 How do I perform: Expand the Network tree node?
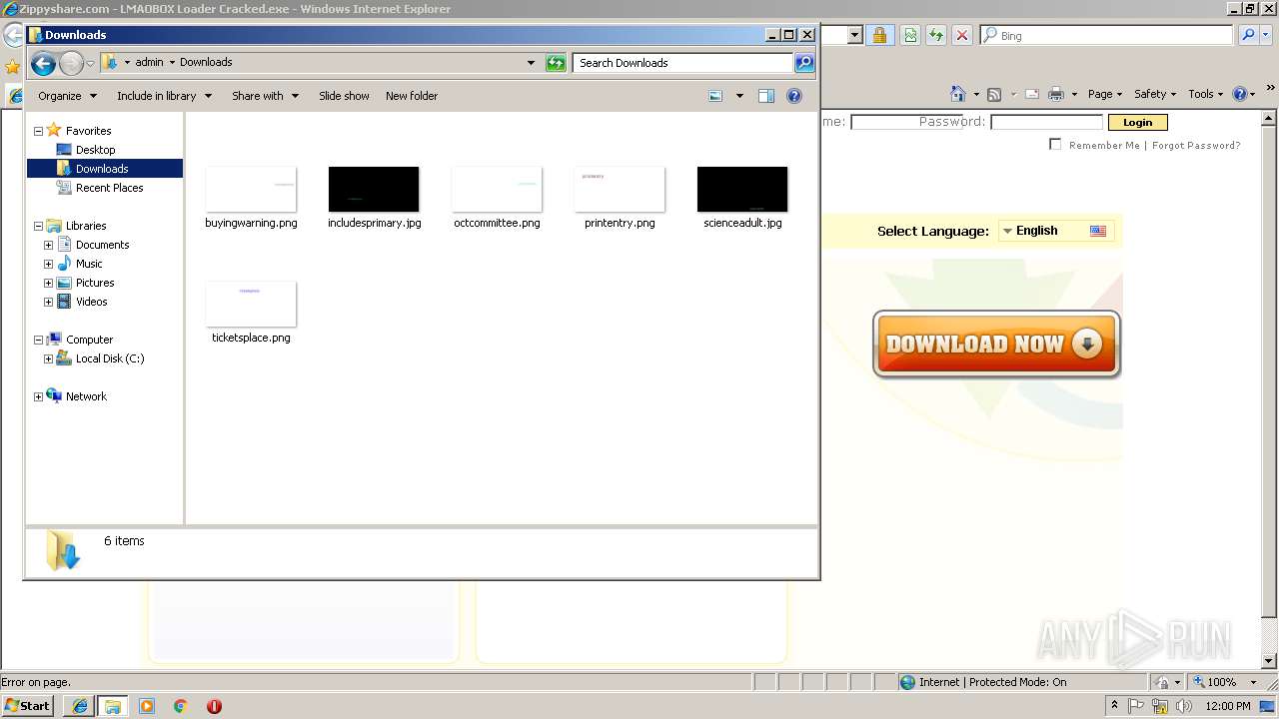click(x=38, y=396)
